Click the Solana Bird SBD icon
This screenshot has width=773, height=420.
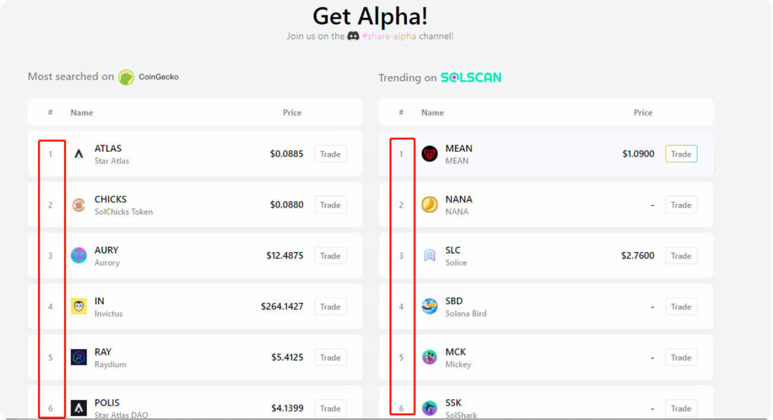coord(430,307)
